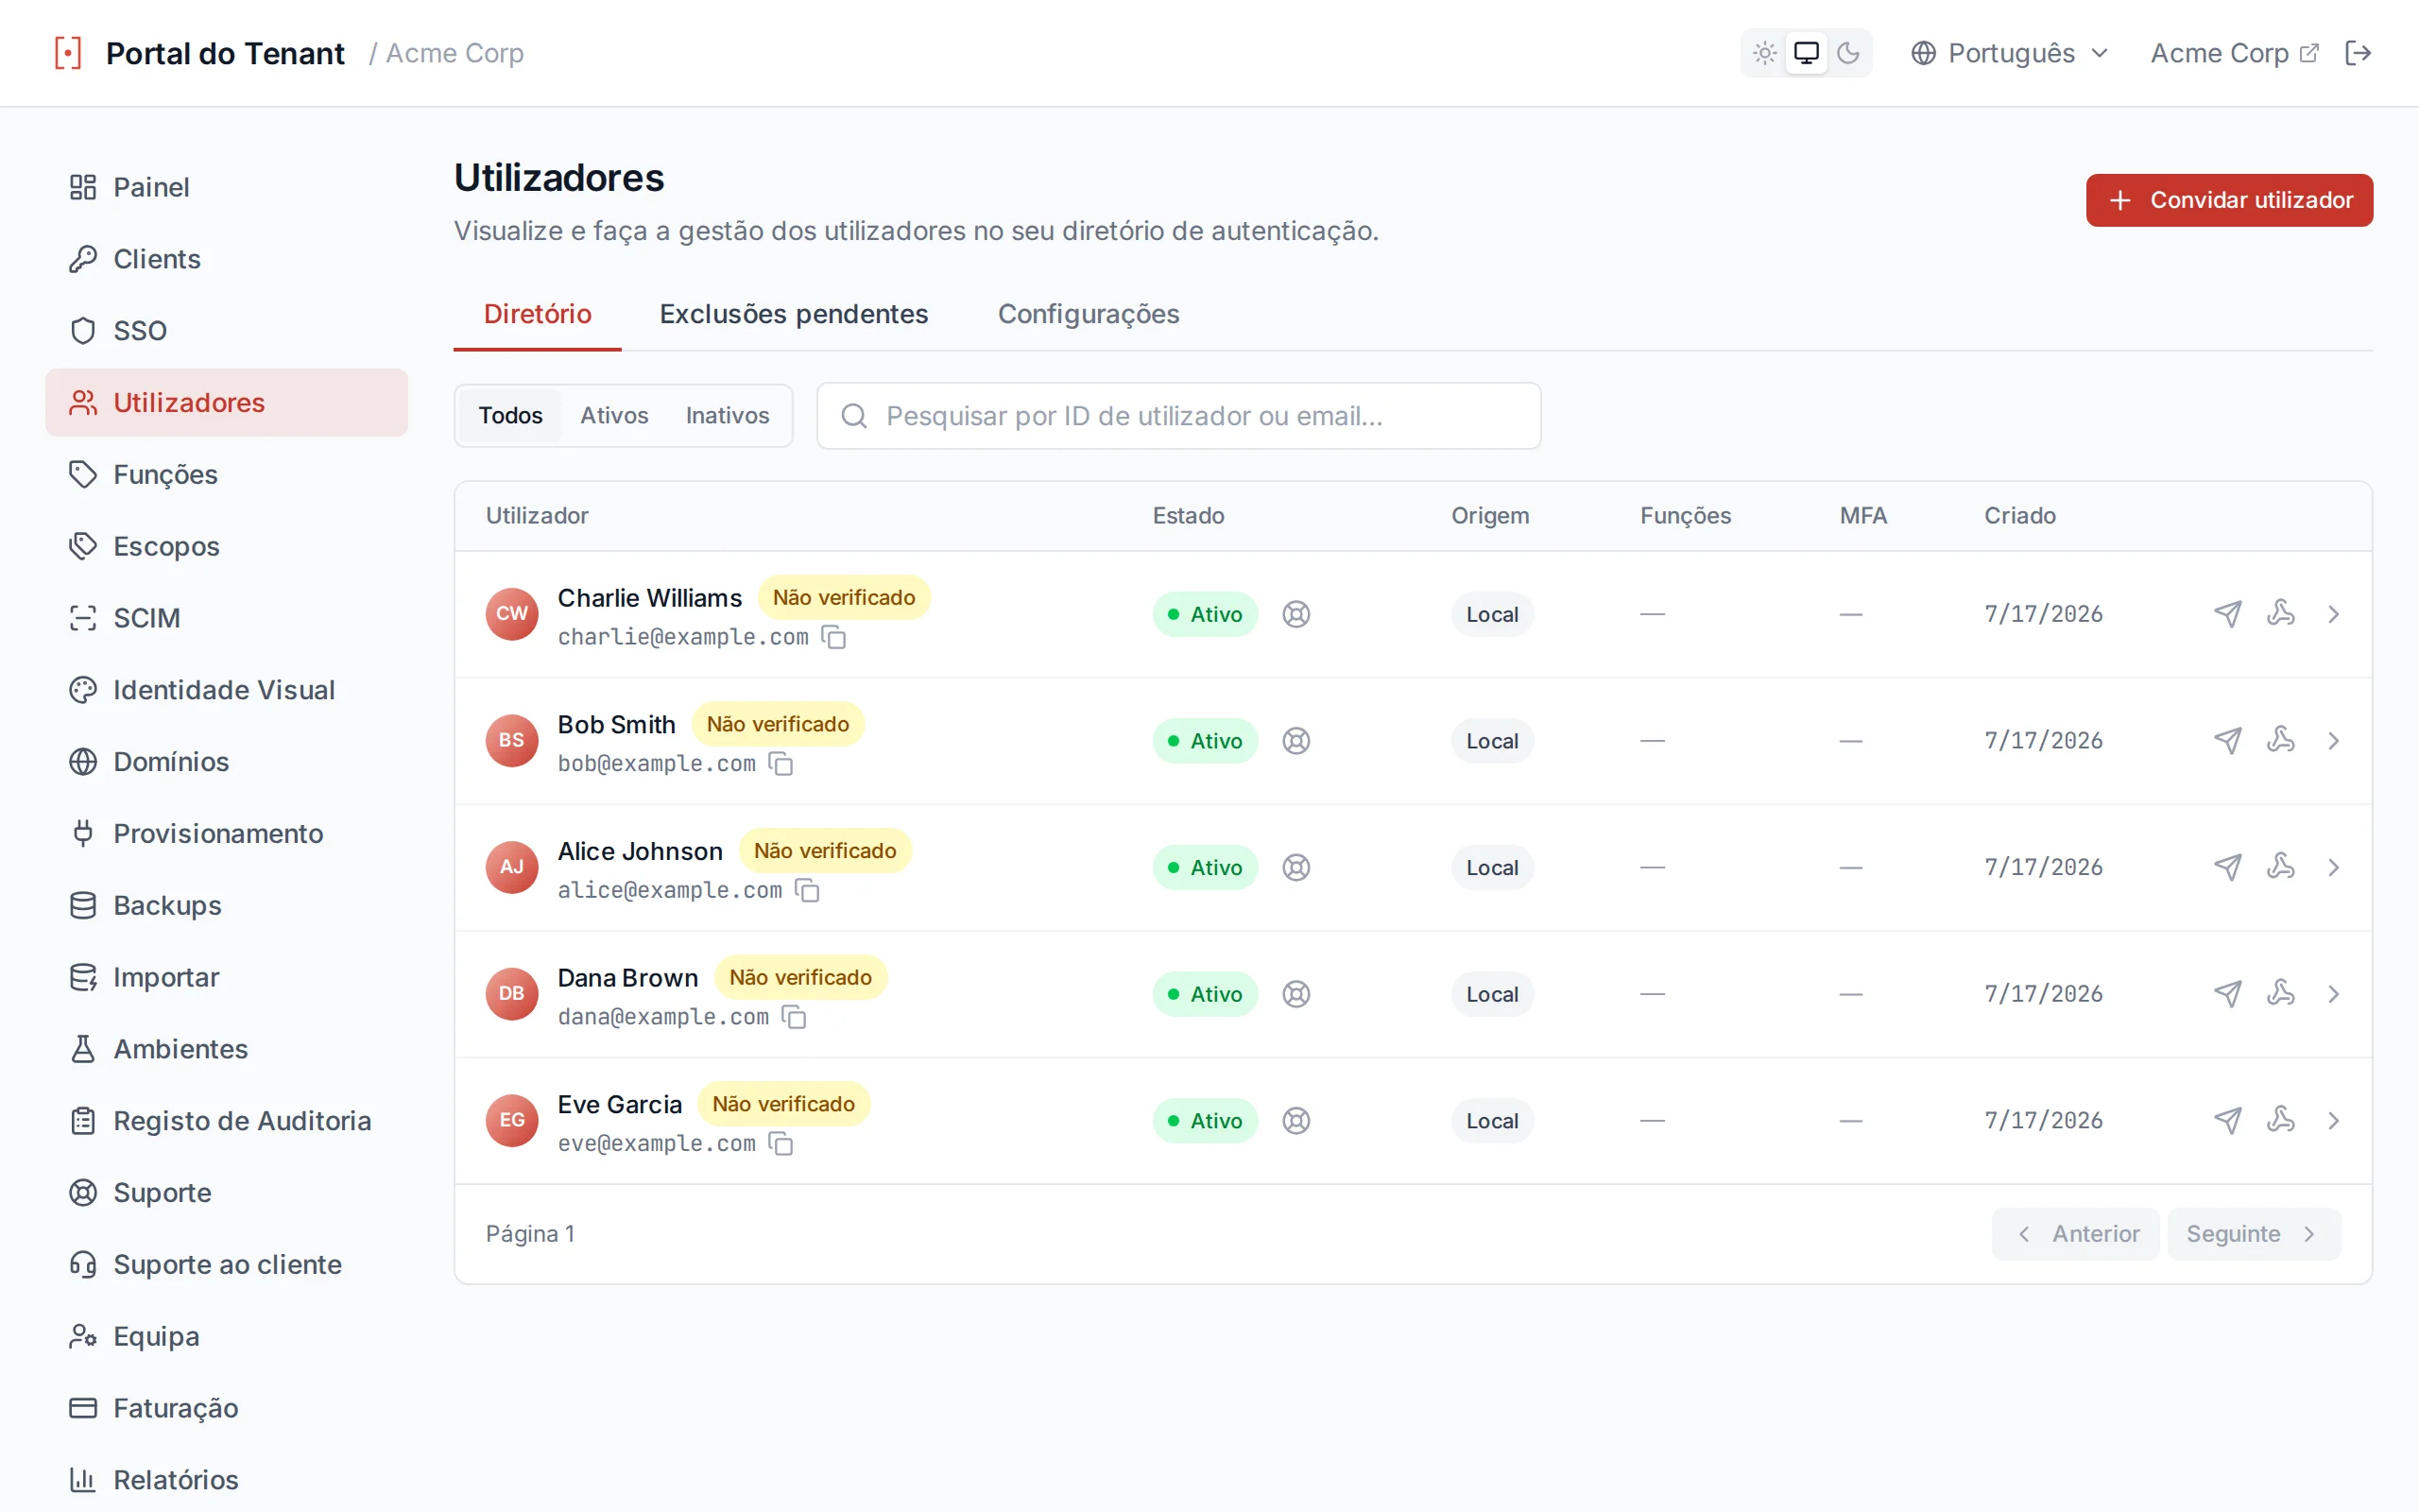Open Registo de Auditoria page
Image resolution: width=2419 pixels, height=1512 pixels.
[x=226, y=1121]
